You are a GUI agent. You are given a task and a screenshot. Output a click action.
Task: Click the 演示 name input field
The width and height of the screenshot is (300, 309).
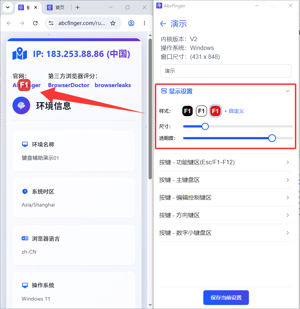[x=226, y=71]
